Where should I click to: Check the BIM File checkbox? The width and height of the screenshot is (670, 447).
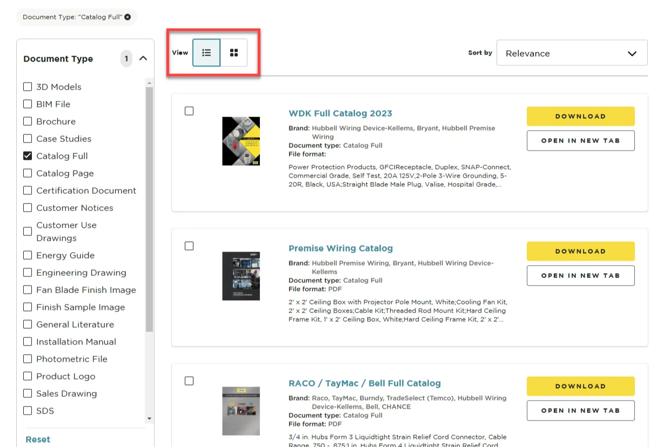click(x=28, y=104)
